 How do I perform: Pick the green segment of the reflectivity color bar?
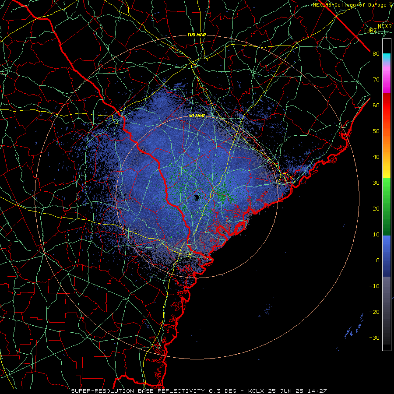click(x=387, y=207)
